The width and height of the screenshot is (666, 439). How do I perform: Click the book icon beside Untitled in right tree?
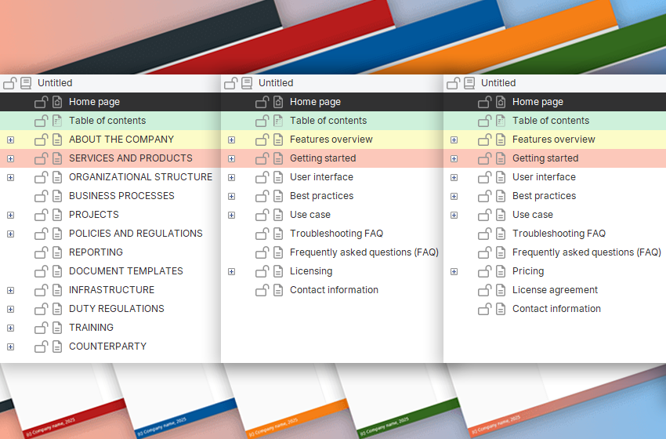tap(469, 83)
